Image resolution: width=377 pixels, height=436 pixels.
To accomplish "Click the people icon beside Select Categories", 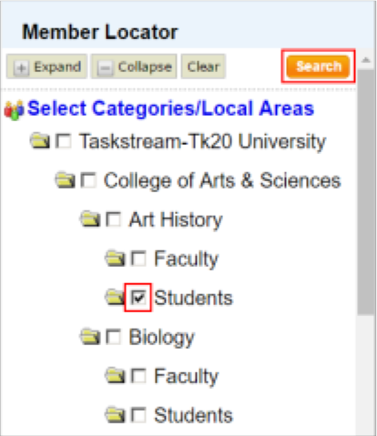I will (x=14, y=109).
